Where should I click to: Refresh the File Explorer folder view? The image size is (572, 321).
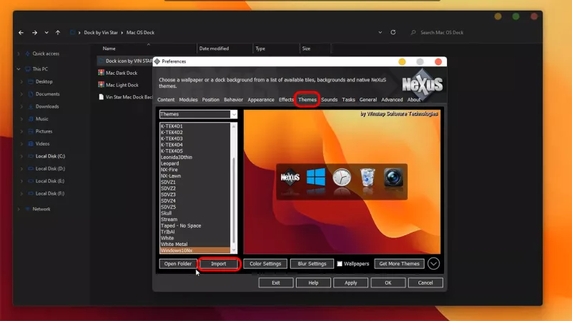(393, 32)
